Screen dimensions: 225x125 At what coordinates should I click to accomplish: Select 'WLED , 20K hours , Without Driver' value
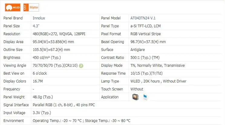[x=158, y=81]
